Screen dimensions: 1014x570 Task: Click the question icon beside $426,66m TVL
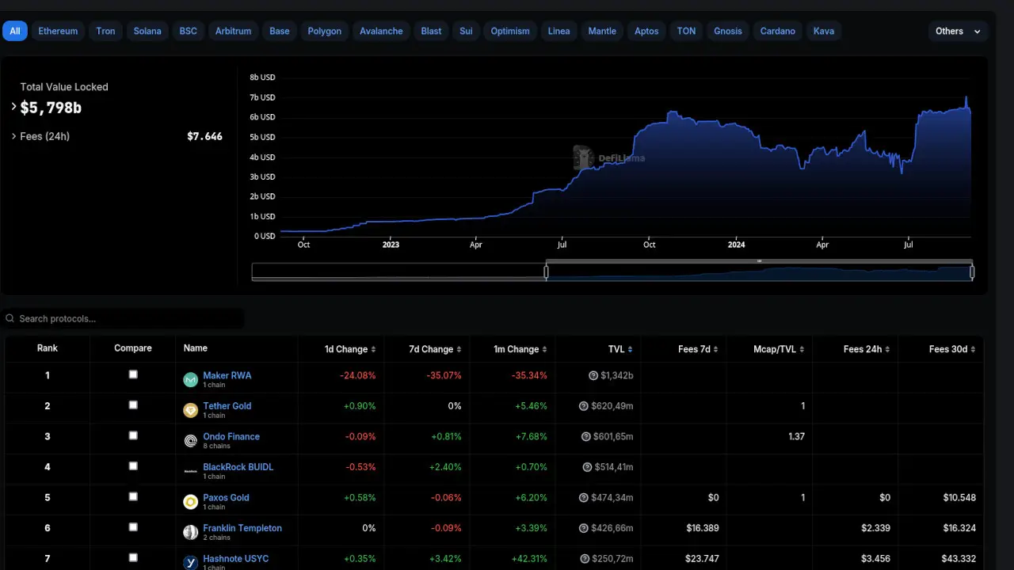pyautogui.click(x=584, y=528)
